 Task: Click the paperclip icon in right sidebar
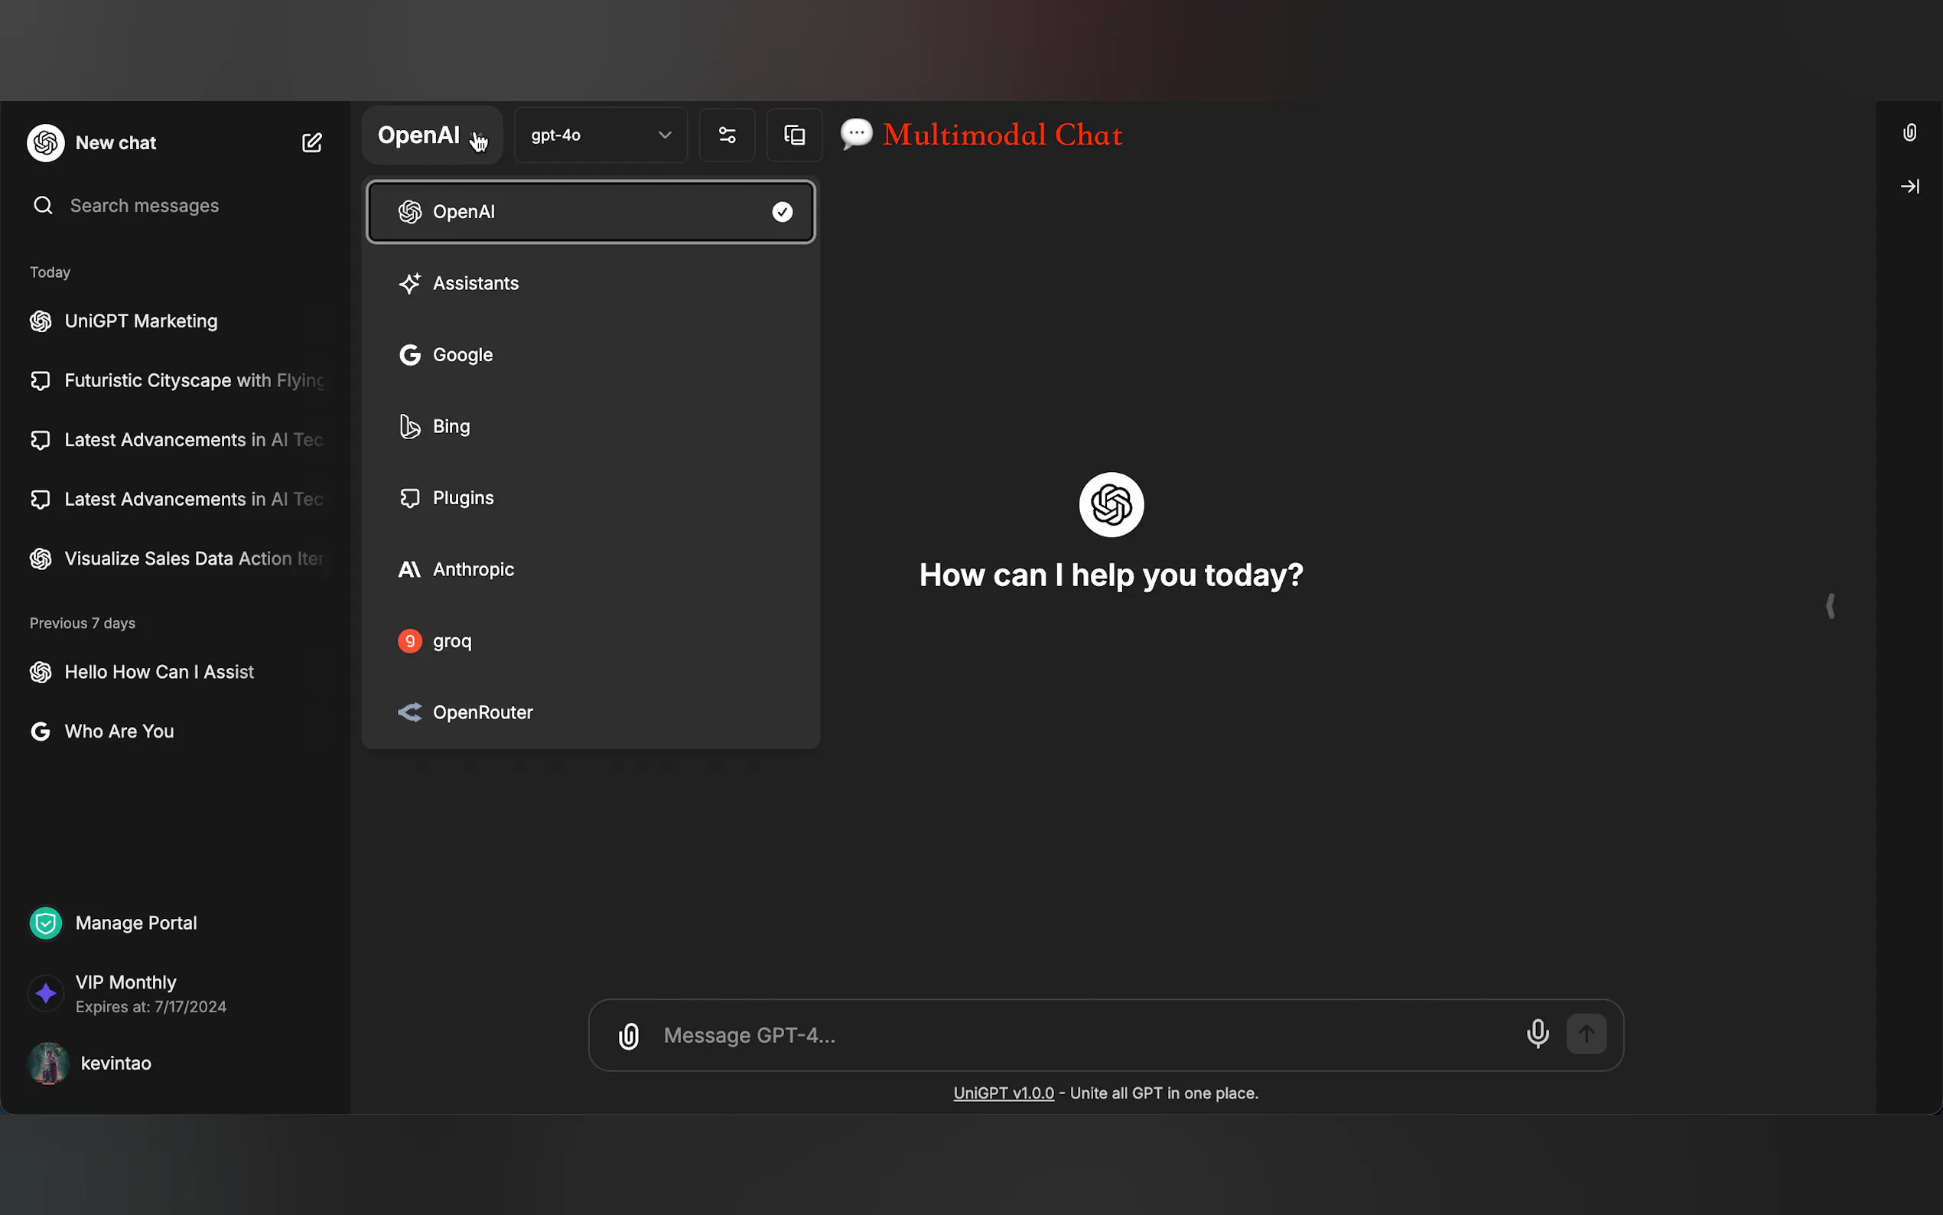[x=1909, y=132]
